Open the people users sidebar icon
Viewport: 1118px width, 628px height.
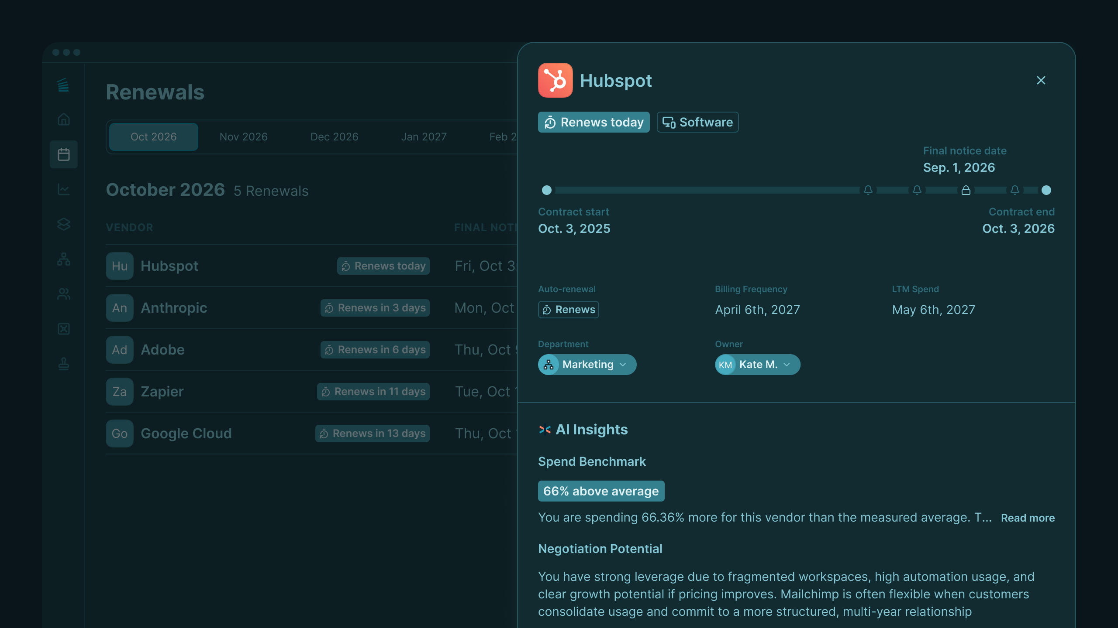(64, 294)
